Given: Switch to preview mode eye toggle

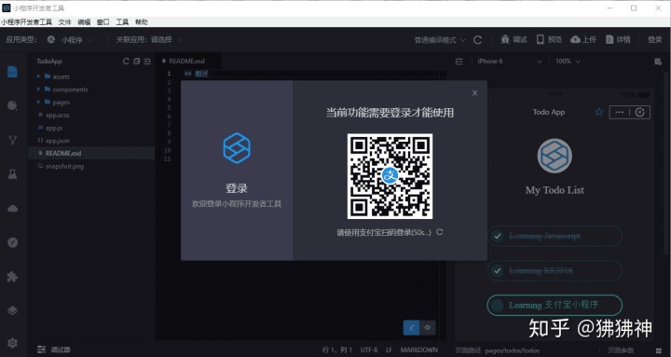Looking at the screenshot, I should 428,328.
